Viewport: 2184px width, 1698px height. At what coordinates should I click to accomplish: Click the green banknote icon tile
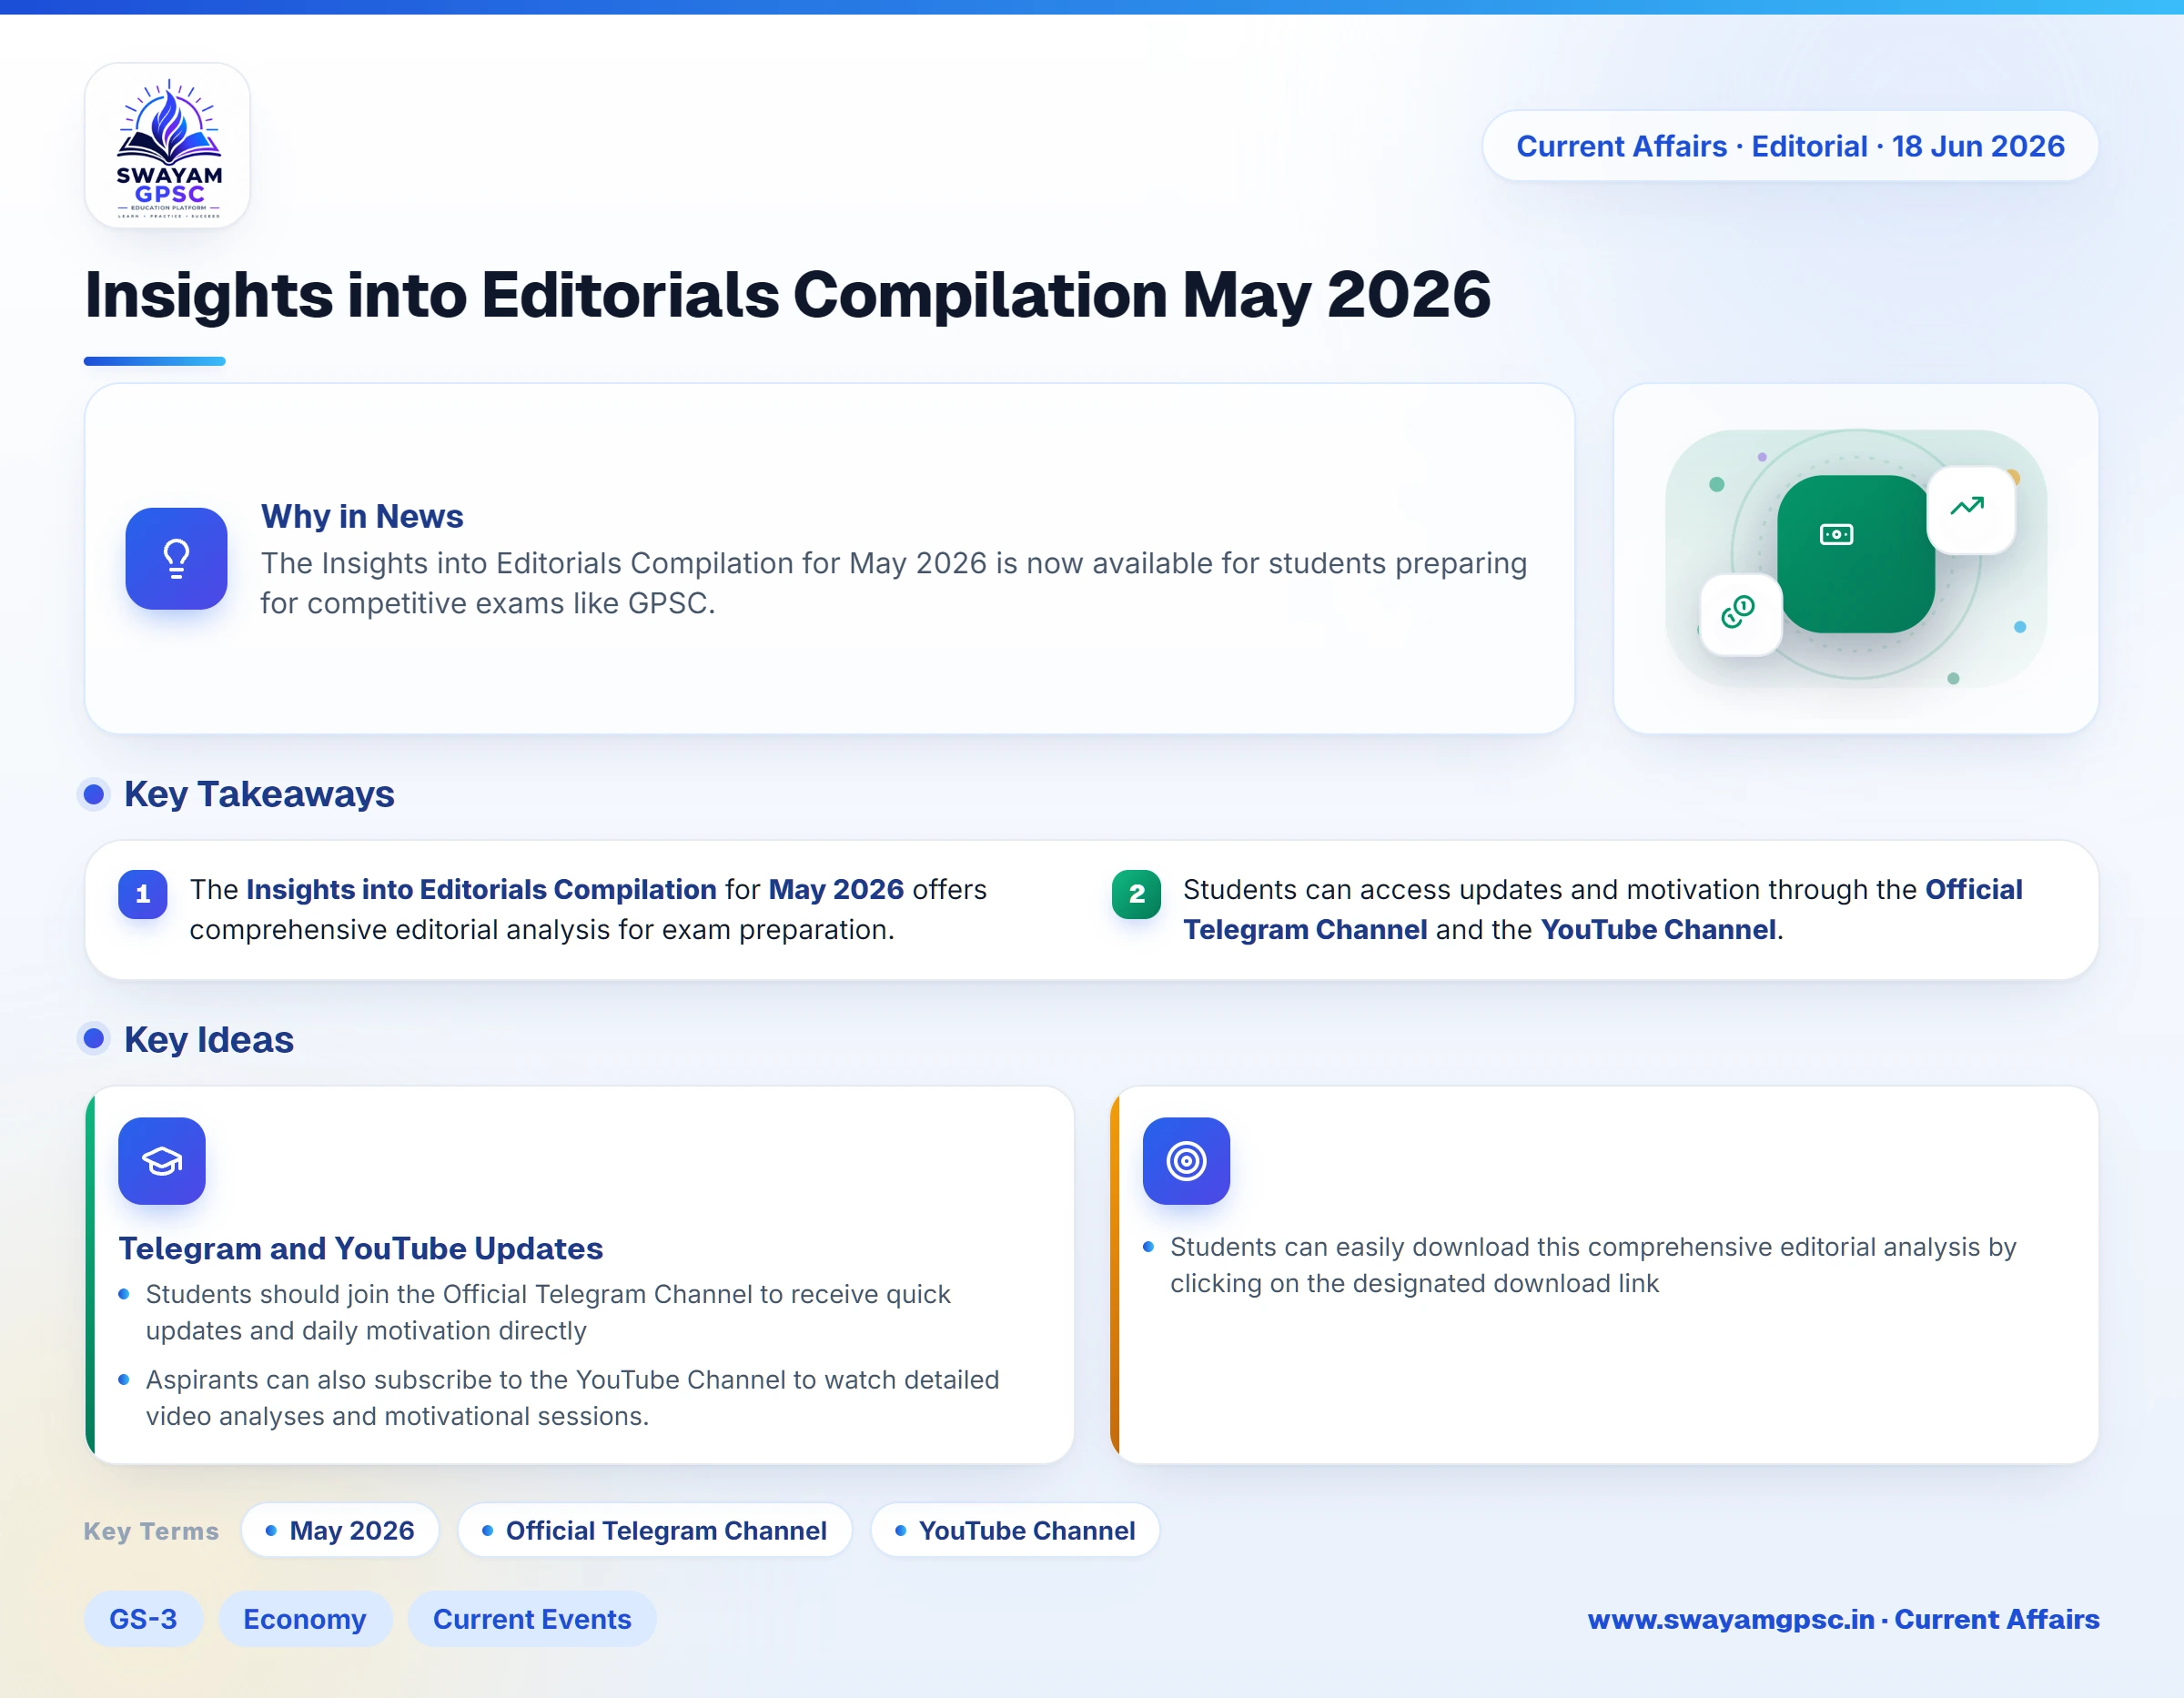1855,553
